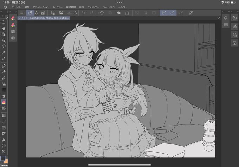Open CLIP STUDIO launcher icon

tap(43, 13)
